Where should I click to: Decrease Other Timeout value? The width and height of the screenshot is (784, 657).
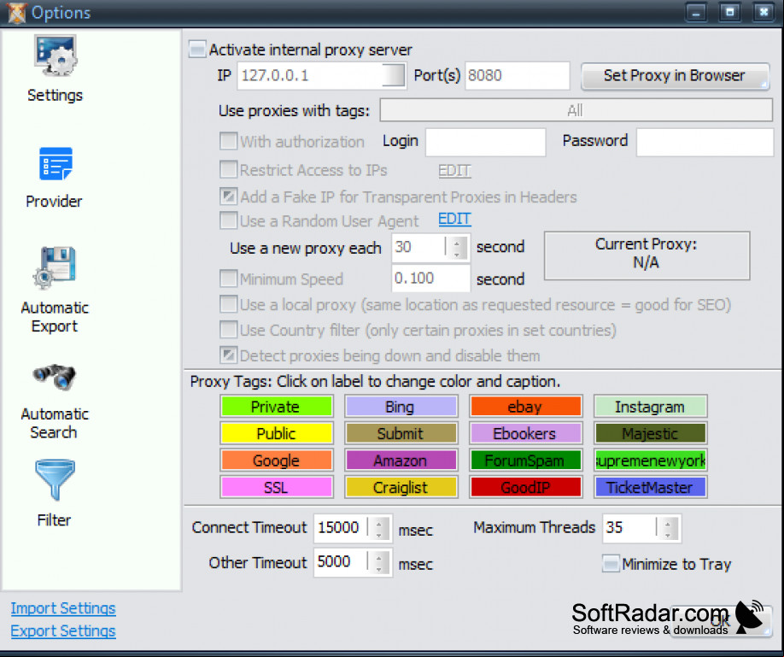(x=379, y=568)
